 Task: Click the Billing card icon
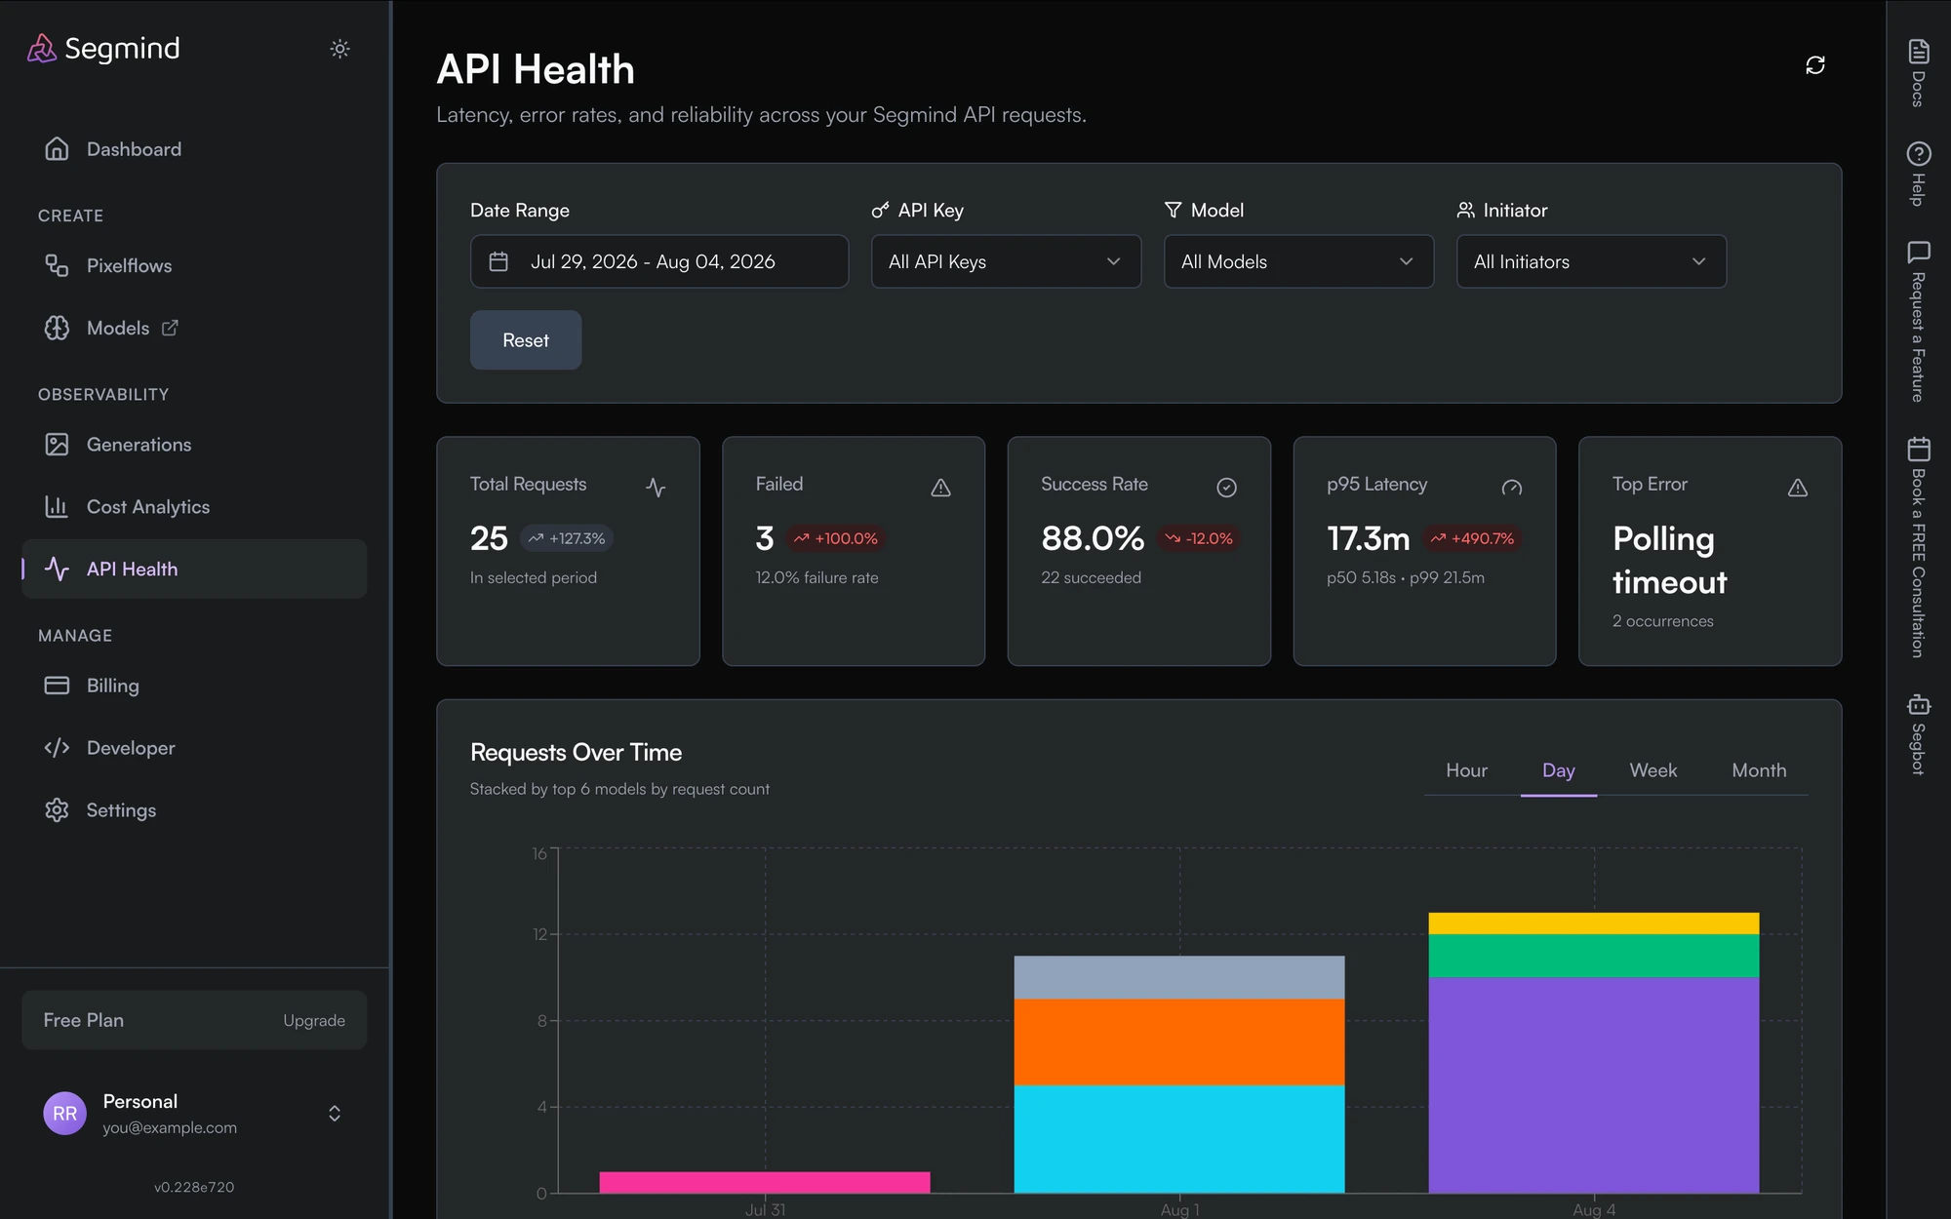(57, 686)
